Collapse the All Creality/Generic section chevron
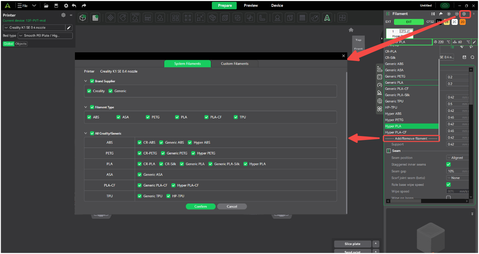This screenshot has width=479, height=254. click(x=86, y=133)
